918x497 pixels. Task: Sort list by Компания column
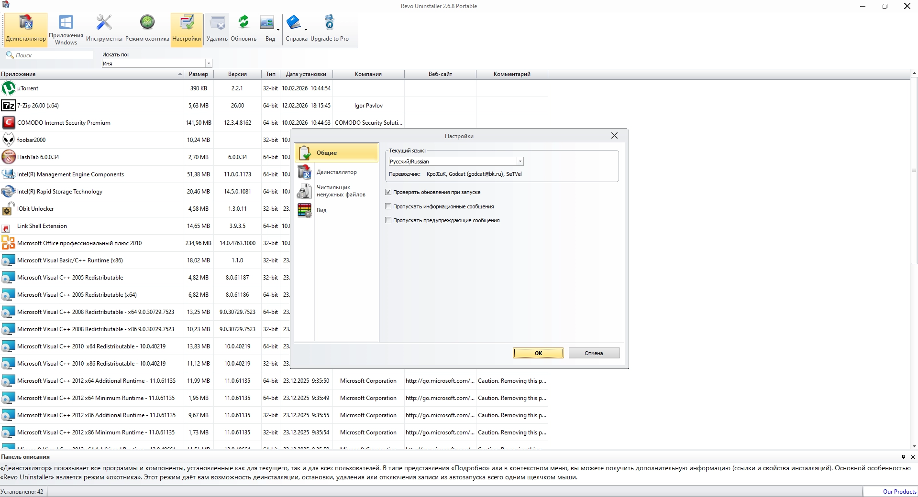click(368, 74)
